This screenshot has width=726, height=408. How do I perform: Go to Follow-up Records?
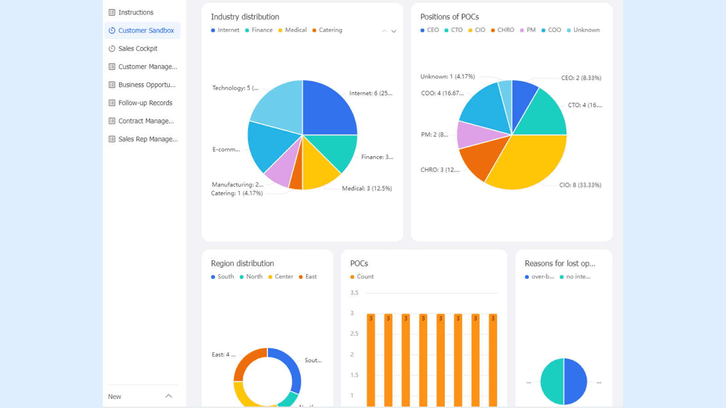pyautogui.click(x=142, y=103)
